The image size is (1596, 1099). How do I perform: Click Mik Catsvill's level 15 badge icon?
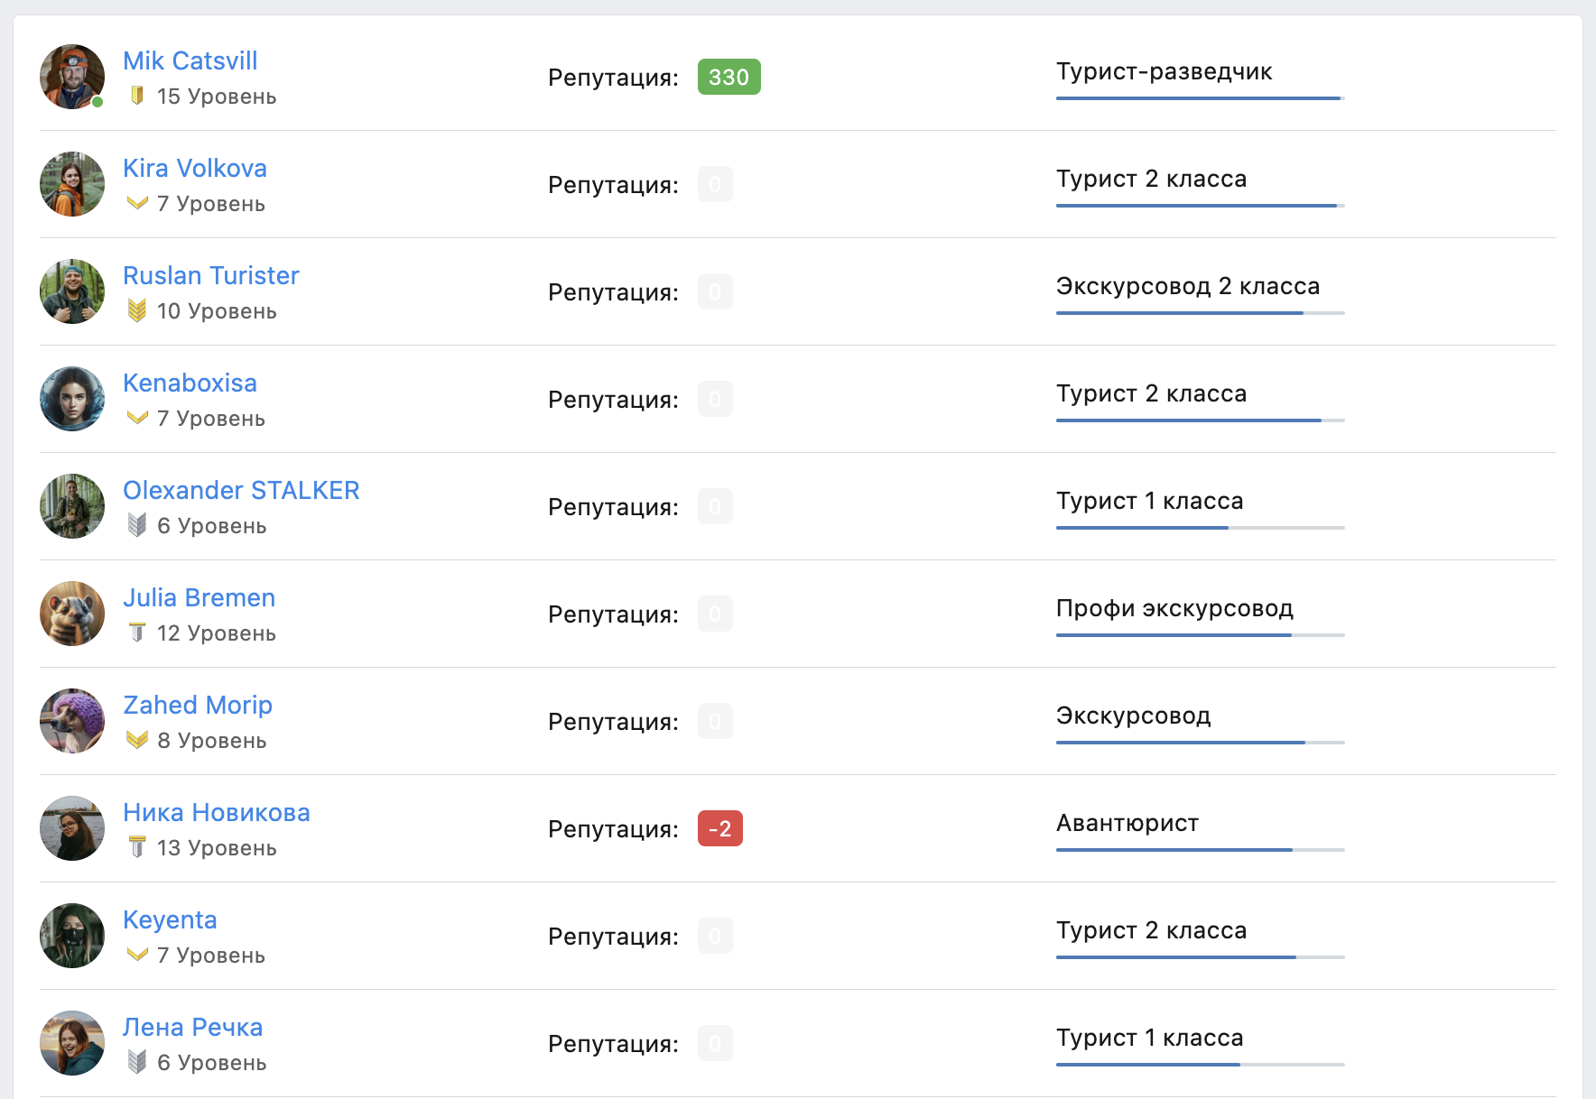pos(137,96)
